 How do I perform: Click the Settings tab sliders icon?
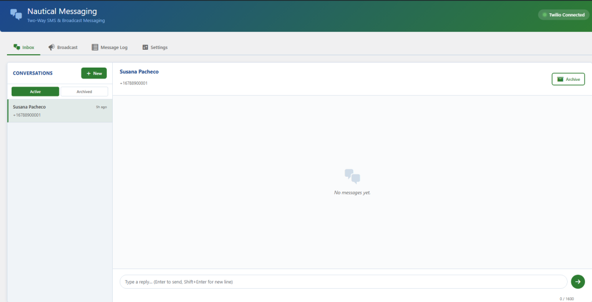pos(145,47)
